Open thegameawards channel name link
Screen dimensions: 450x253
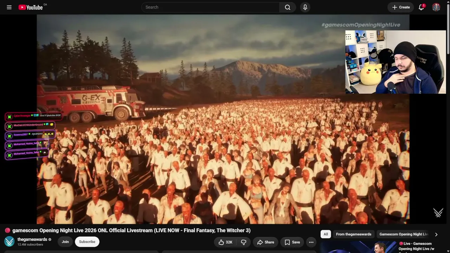32,239
